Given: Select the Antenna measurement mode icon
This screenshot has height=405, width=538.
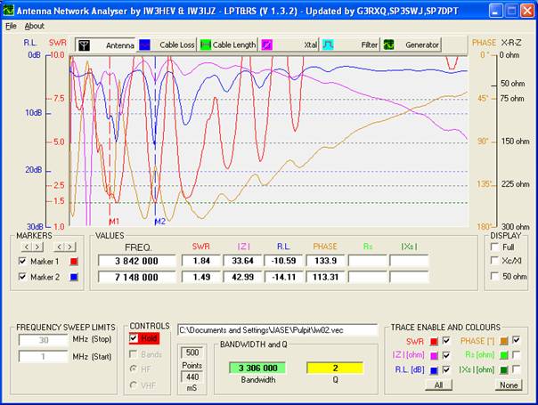Looking at the screenshot, I should (85, 45).
